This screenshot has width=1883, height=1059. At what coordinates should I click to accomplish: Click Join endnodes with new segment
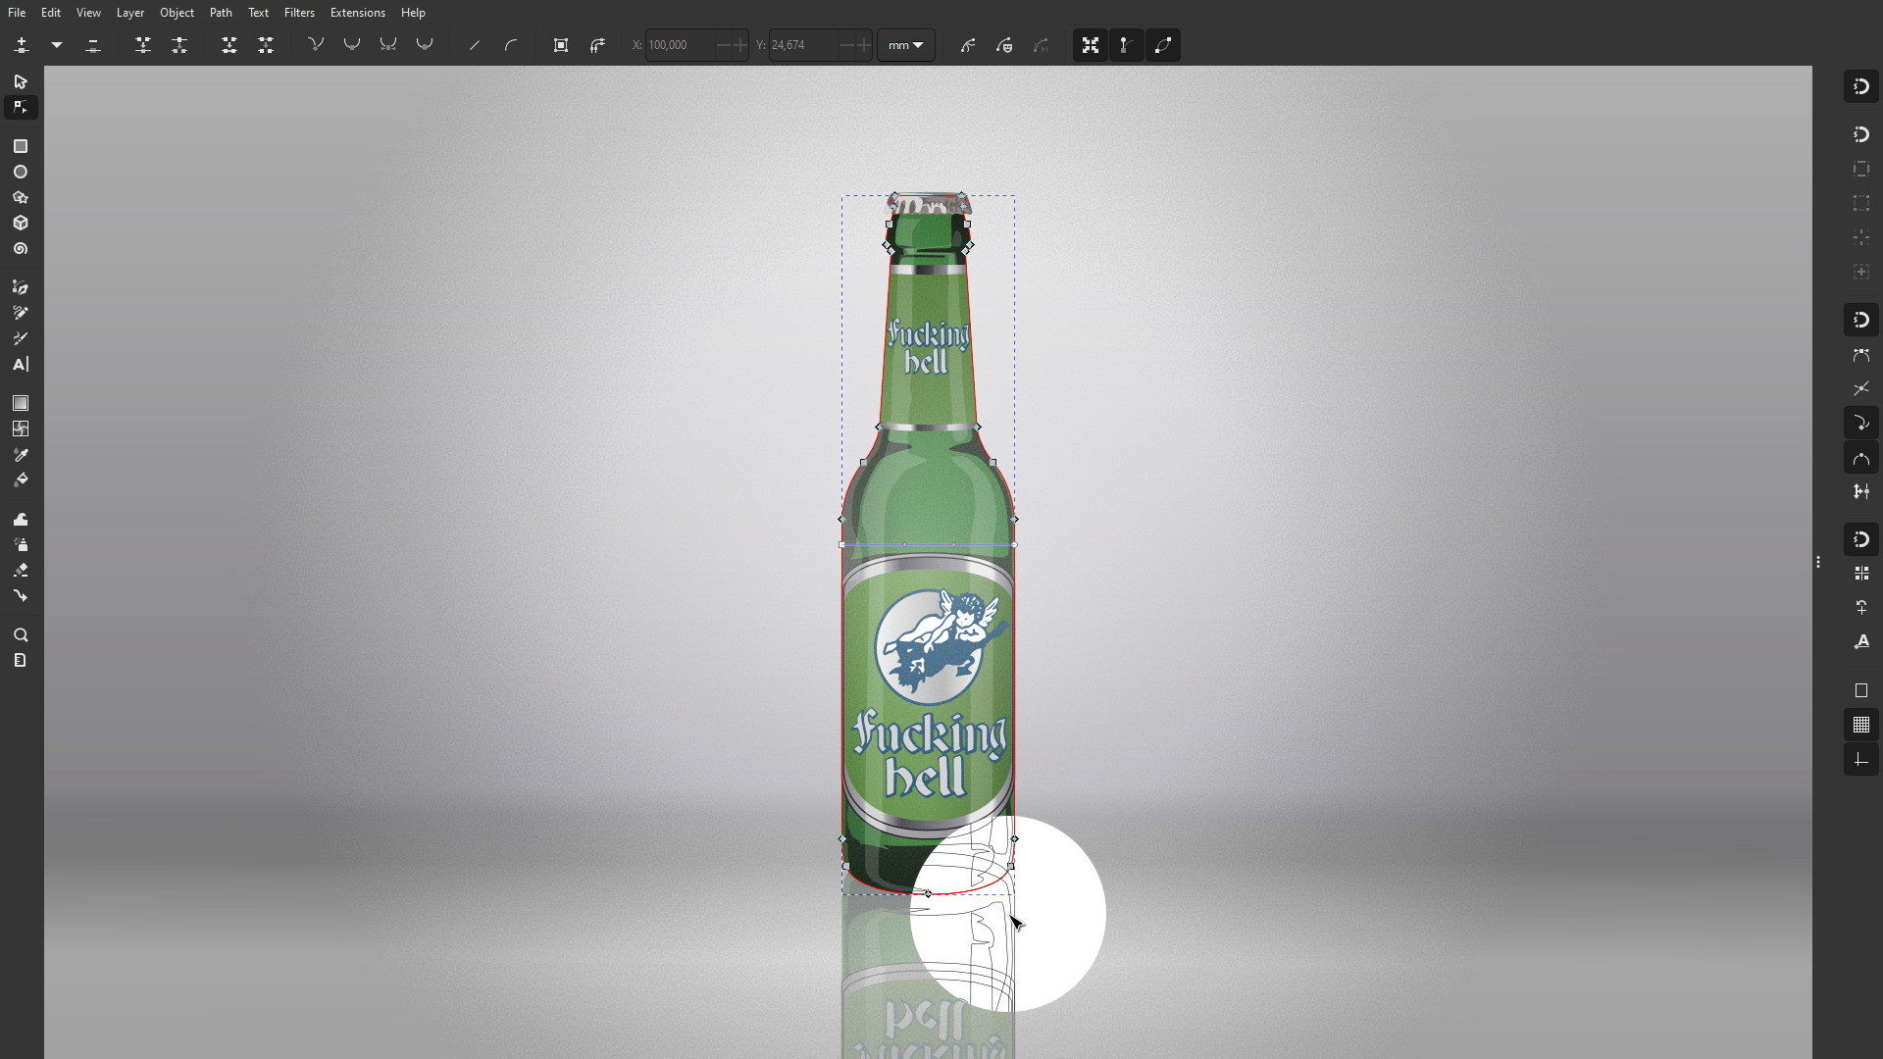[x=229, y=45]
